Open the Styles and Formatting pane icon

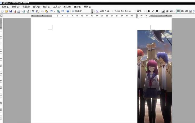click(x=97, y=11)
